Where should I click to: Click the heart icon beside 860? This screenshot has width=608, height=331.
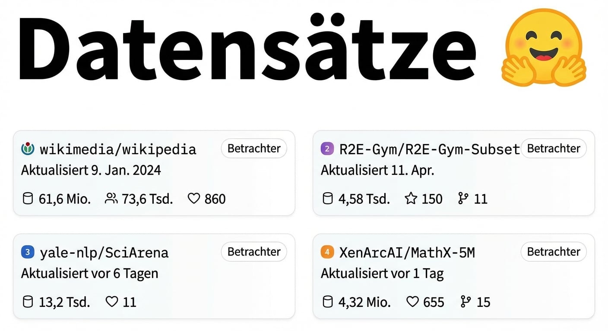(194, 199)
